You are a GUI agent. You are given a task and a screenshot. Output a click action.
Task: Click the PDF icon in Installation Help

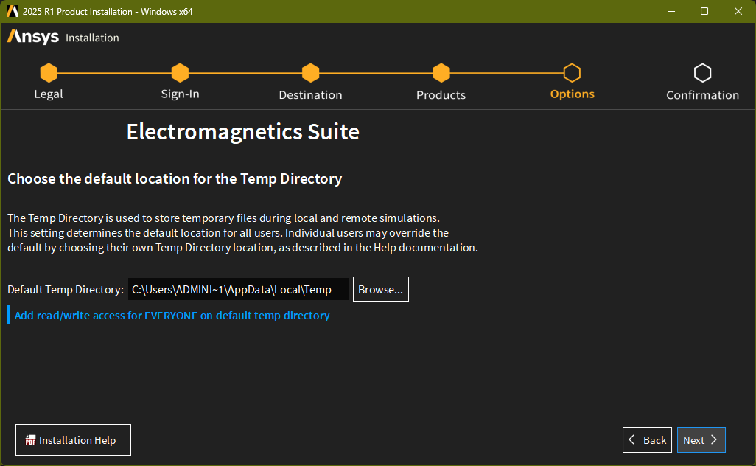(30, 440)
